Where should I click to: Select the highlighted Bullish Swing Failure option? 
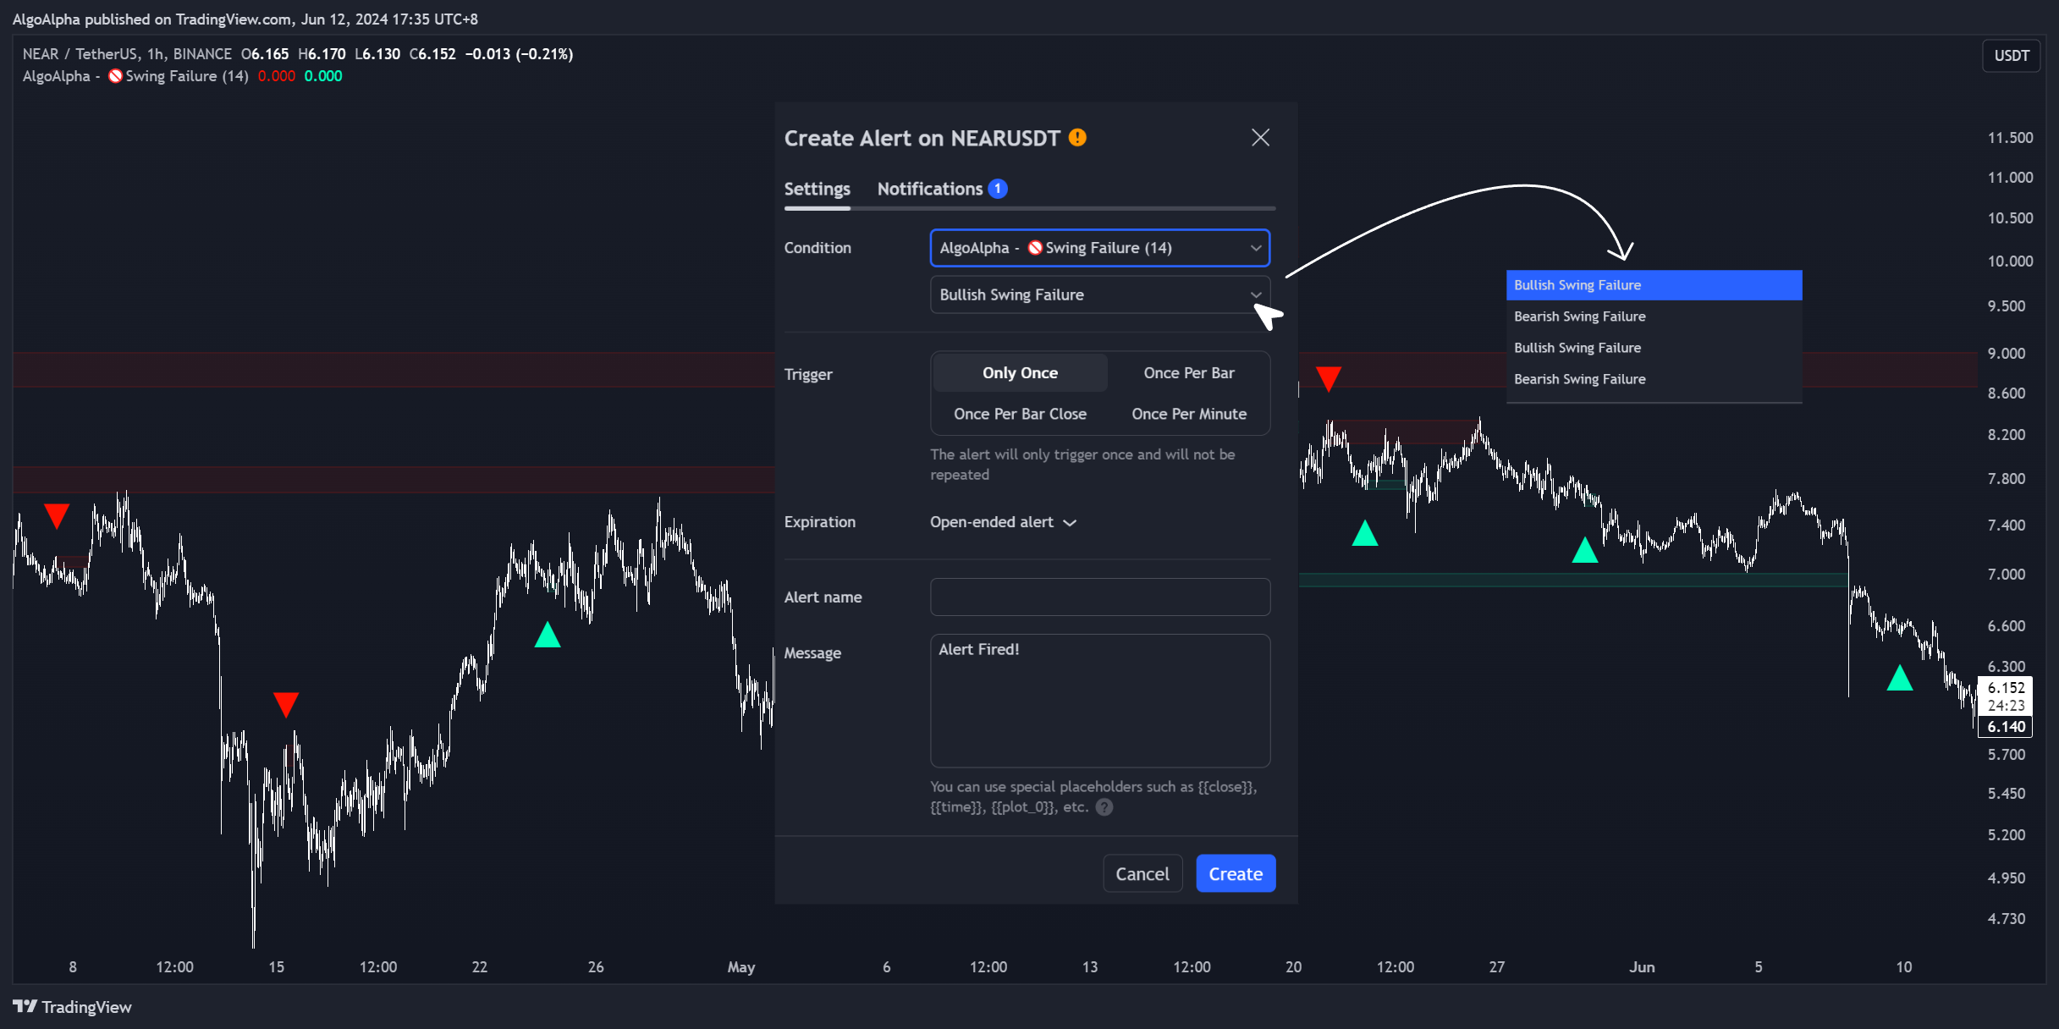(1654, 285)
